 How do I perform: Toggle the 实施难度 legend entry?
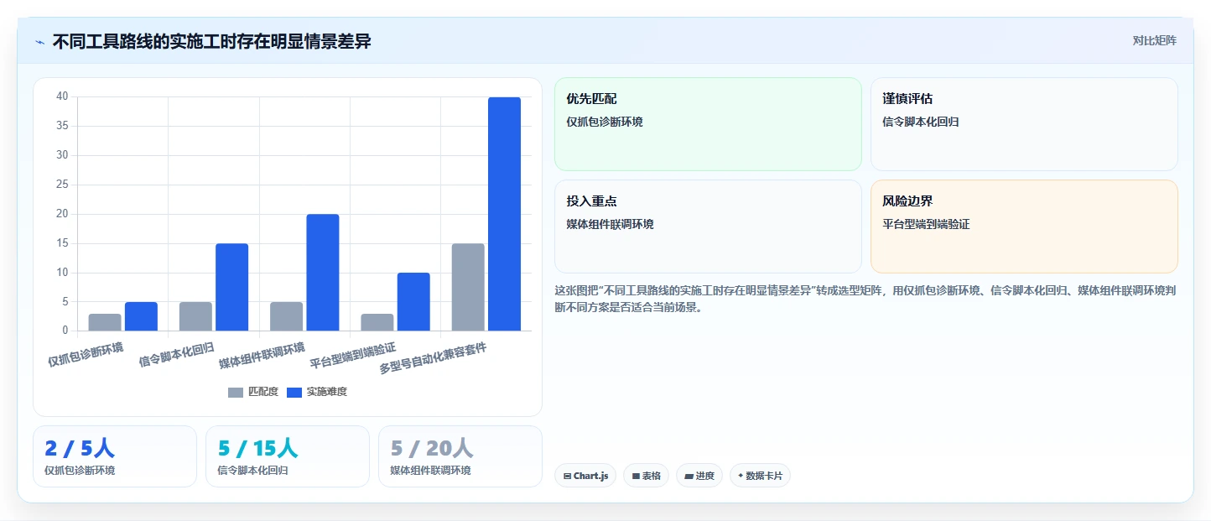(317, 392)
